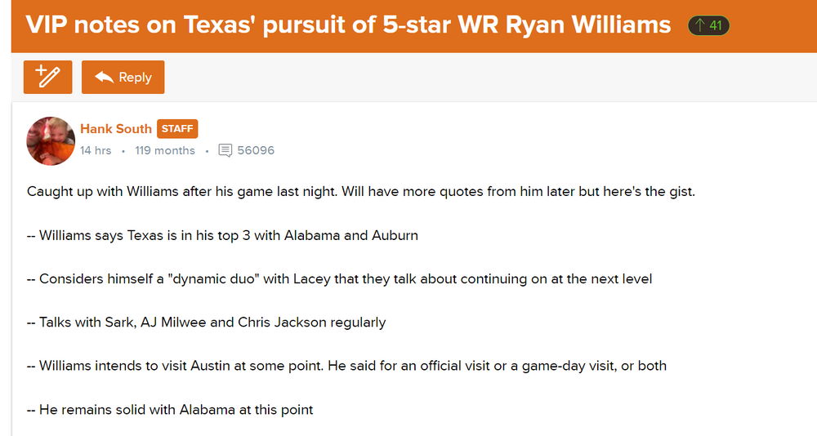
Task: Open the new post compose pencil icon
Action: pos(48,77)
